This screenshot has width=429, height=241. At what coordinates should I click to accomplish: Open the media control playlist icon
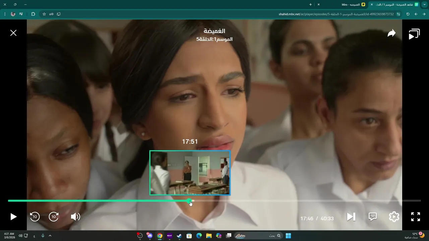click(x=21, y=14)
